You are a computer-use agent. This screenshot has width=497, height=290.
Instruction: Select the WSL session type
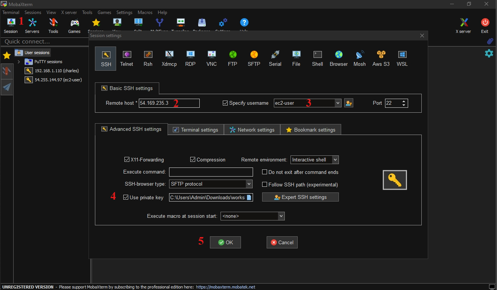(x=402, y=58)
